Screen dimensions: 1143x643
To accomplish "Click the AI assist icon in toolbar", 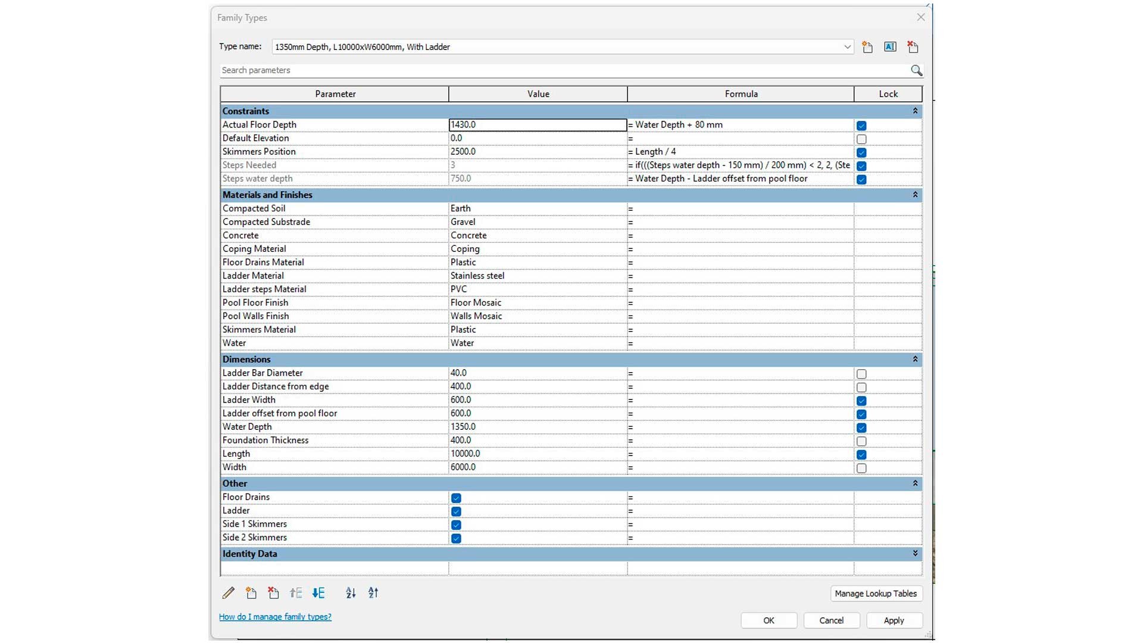I will [x=889, y=46].
